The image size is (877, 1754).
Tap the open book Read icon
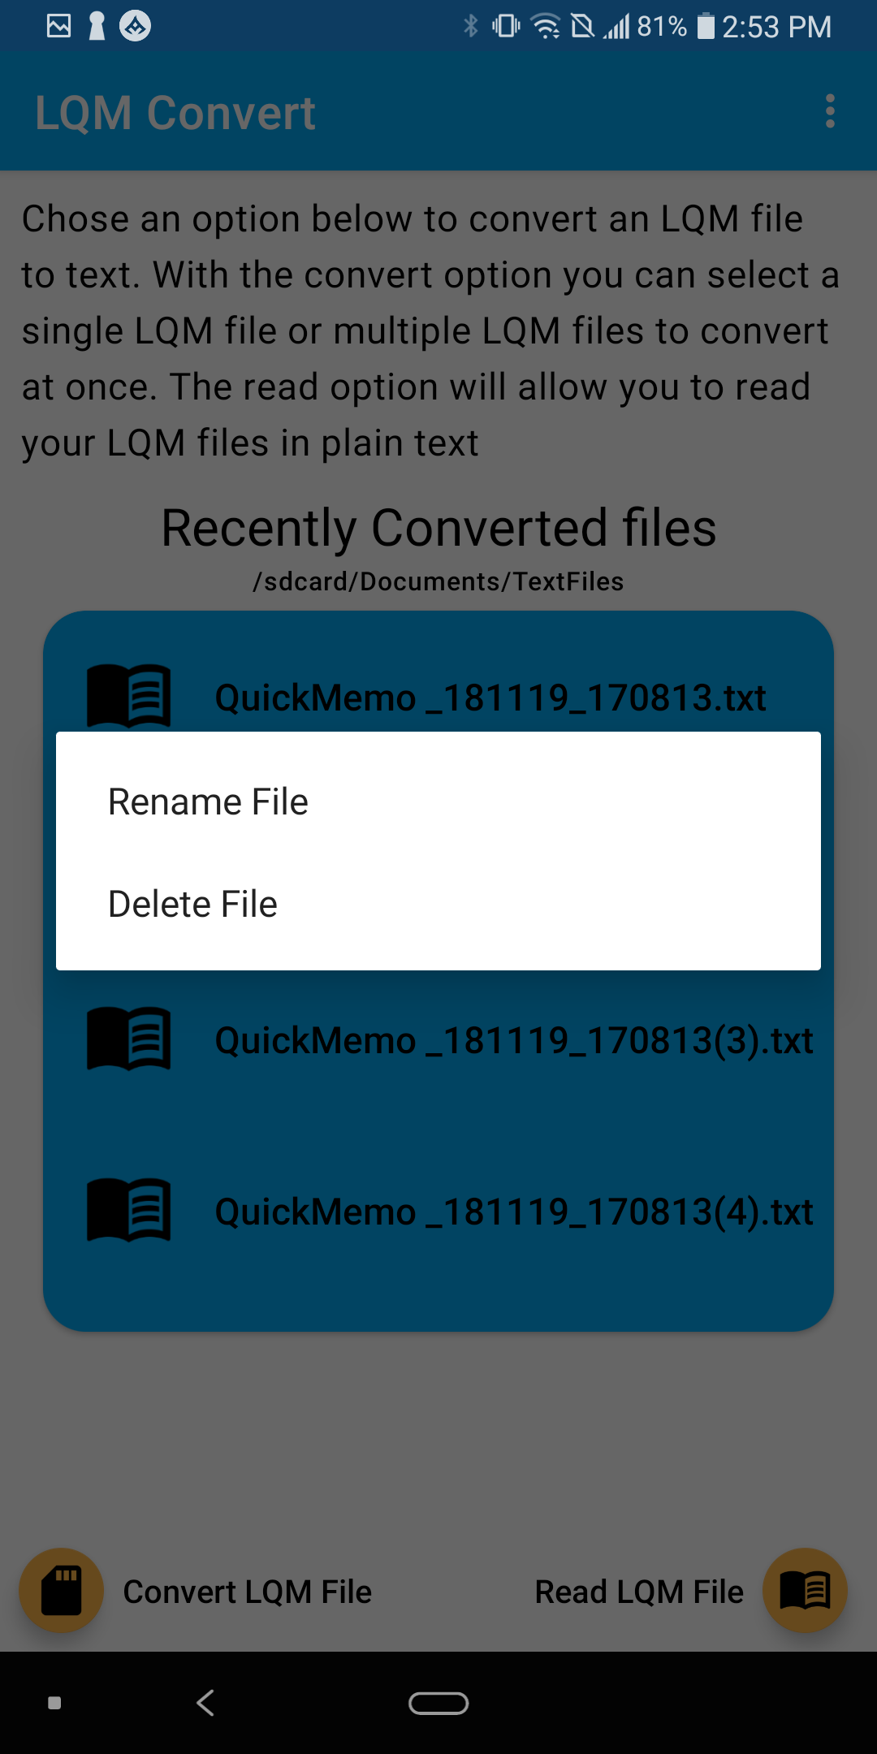805,1591
